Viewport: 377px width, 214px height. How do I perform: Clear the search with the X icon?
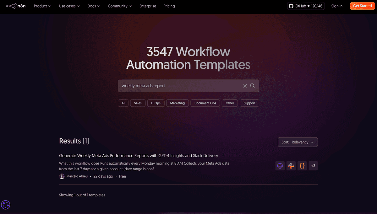point(245,85)
